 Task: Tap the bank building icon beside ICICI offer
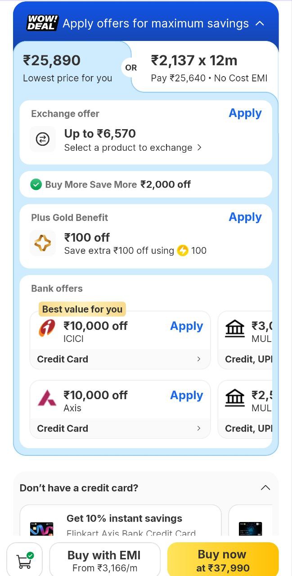pyautogui.click(x=235, y=329)
